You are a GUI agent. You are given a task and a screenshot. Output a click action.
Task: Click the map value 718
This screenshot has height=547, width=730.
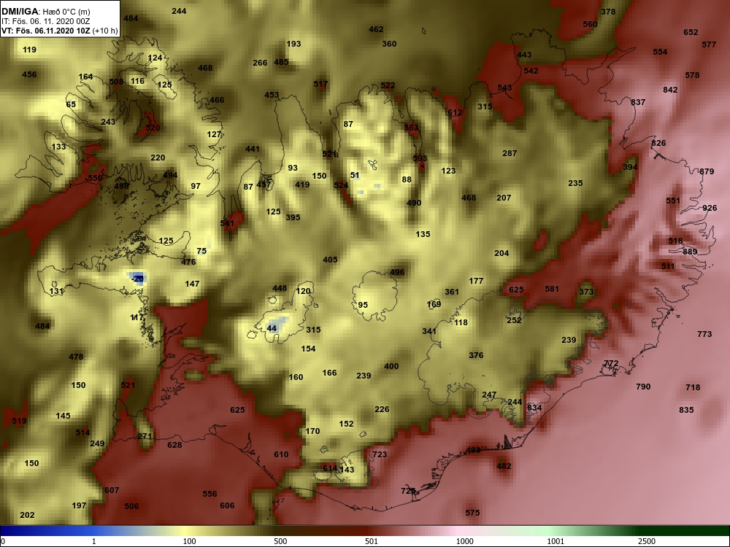point(693,387)
